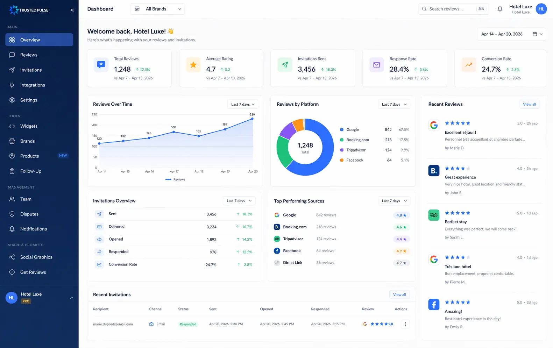This screenshot has height=348, width=553.
Task: Click the Facebook icon in Top Performing Sources
Action: pos(277,251)
